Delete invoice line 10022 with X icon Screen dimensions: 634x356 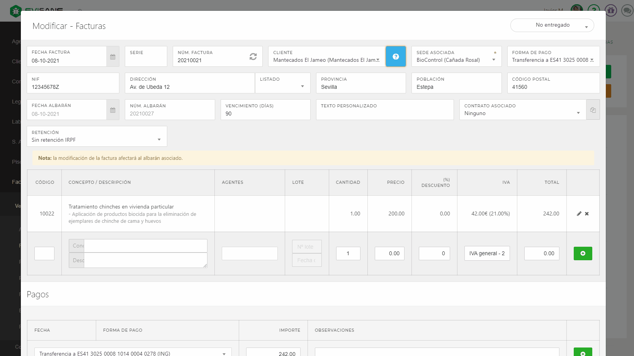point(587,214)
